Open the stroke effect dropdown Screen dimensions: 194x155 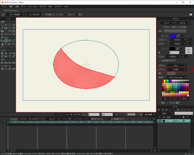(x=174, y=57)
